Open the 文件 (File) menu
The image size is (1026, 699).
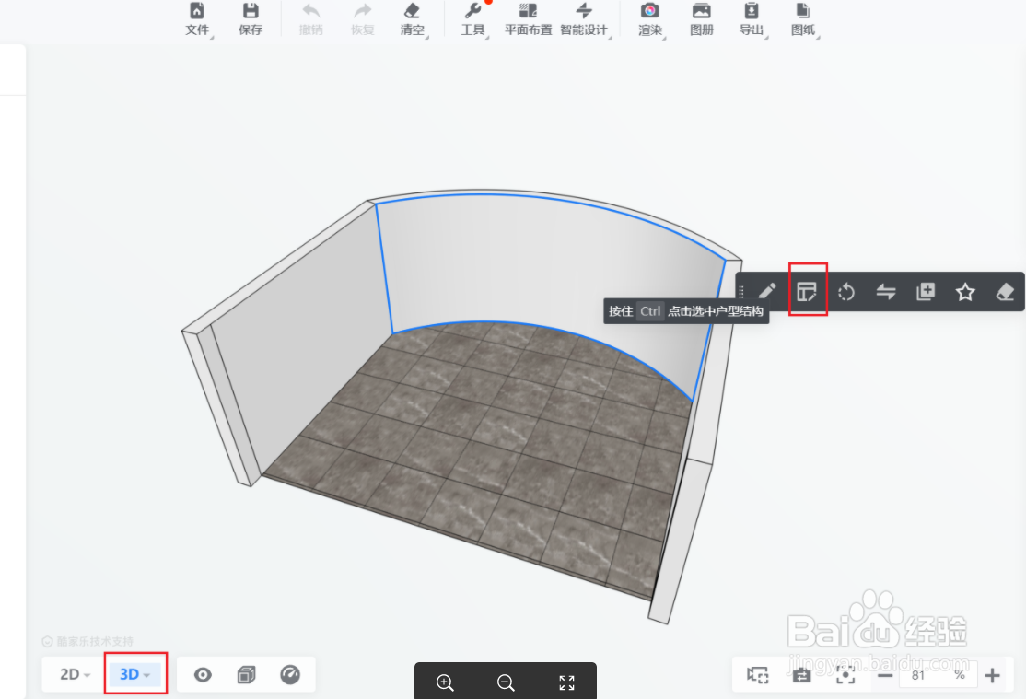[197, 19]
